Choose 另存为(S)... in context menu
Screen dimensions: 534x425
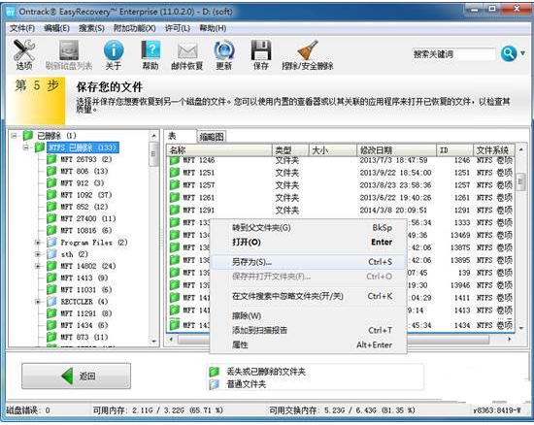point(308,262)
